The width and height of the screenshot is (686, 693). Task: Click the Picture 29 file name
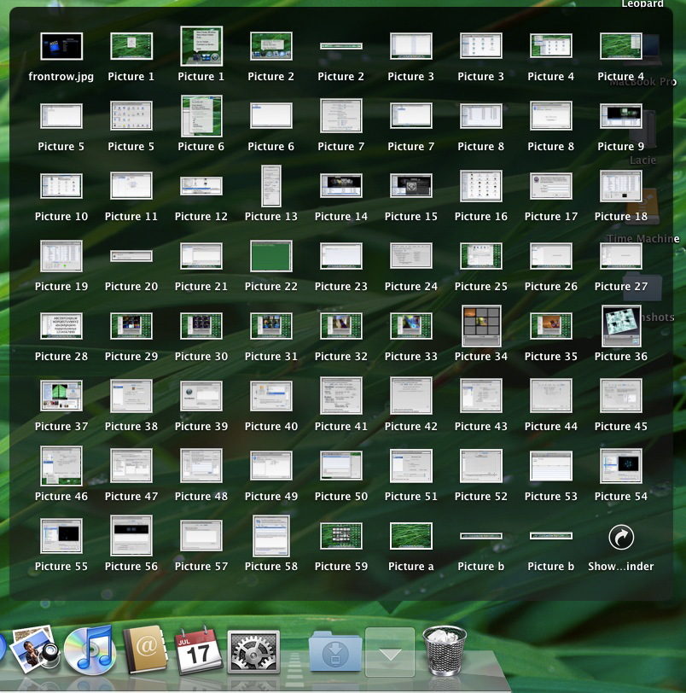coord(131,356)
